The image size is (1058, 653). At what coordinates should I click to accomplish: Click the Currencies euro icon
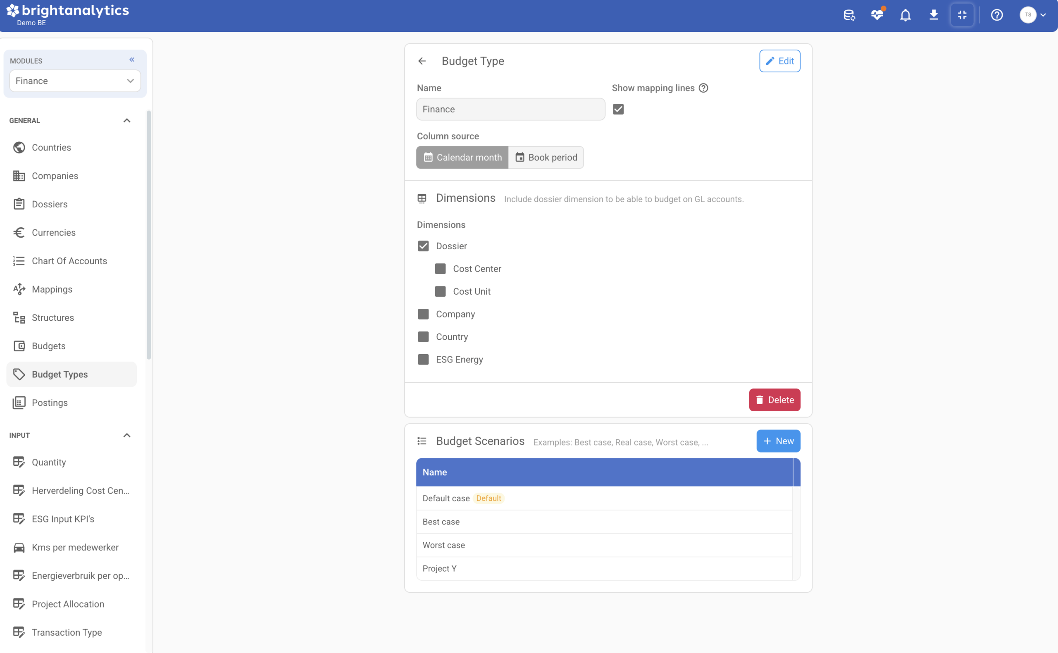click(19, 233)
